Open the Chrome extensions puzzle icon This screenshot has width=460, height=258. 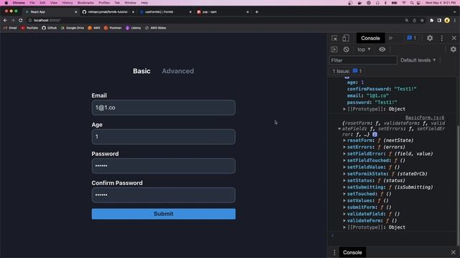(431, 20)
